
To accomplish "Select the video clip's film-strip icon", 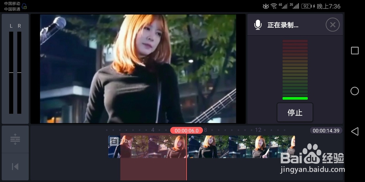I will pos(114,141).
